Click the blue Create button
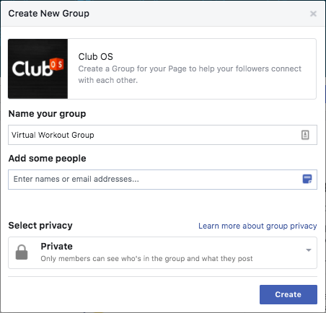 [x=288, y=294]
